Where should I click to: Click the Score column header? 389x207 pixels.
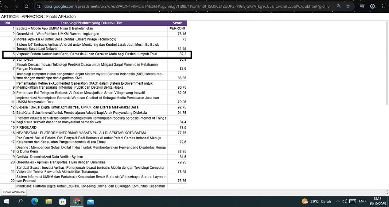click(x=177, y=23)
